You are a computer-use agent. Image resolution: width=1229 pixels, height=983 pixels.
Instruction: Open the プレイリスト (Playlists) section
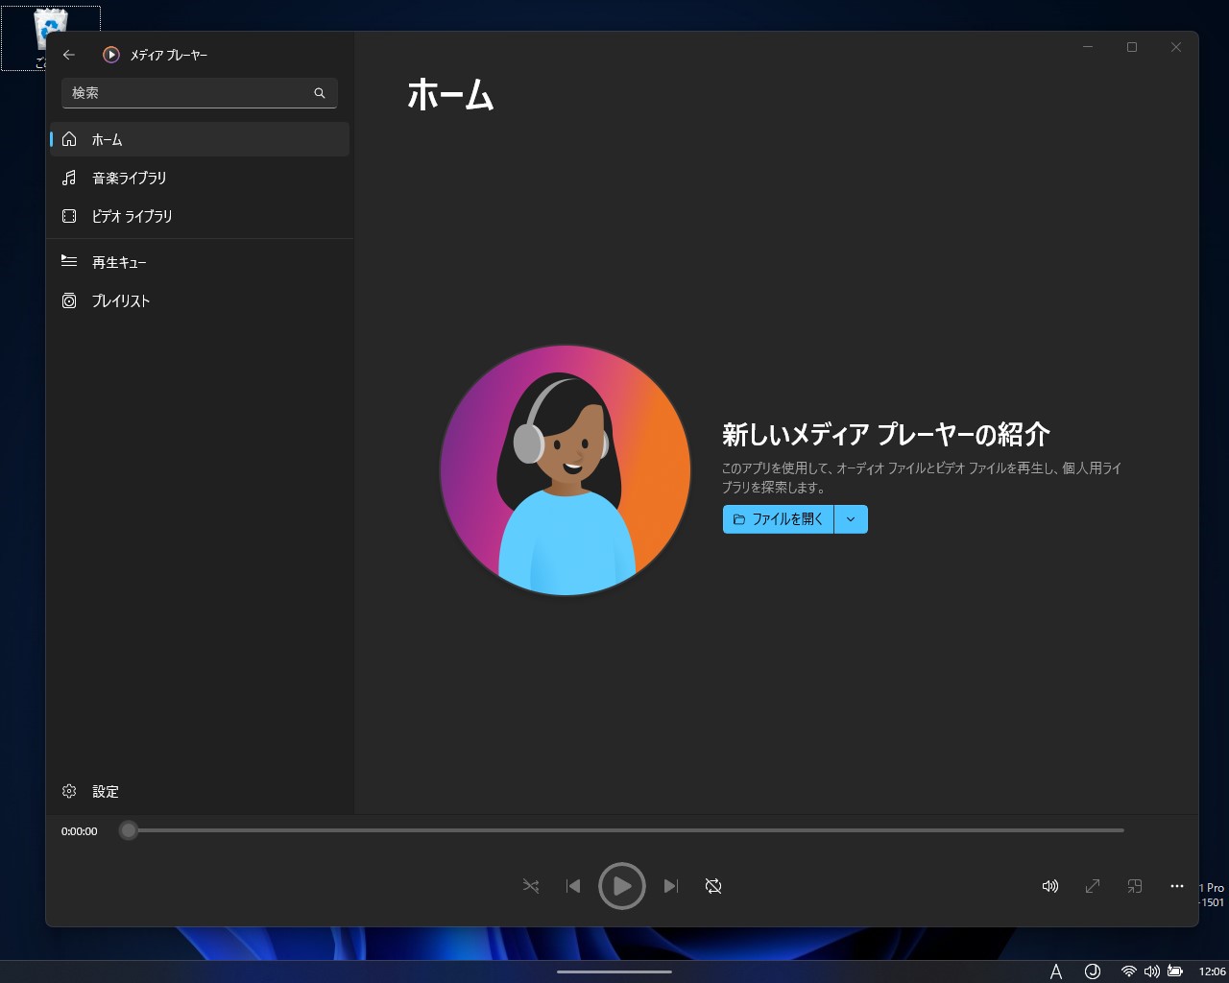120,300
